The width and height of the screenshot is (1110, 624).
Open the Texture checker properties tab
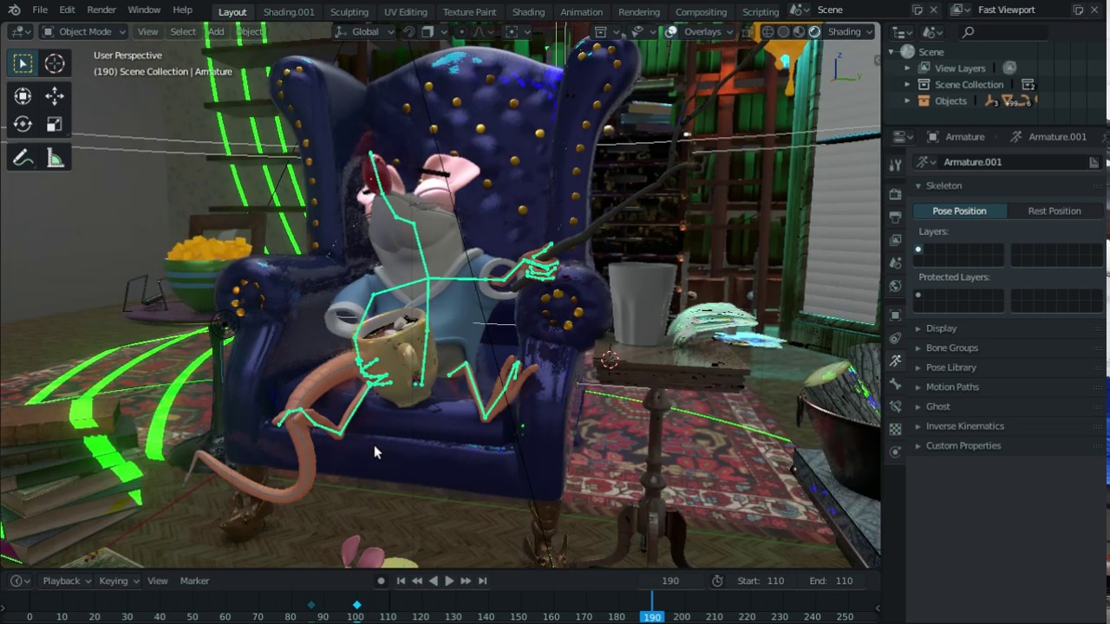click(896, 429)
